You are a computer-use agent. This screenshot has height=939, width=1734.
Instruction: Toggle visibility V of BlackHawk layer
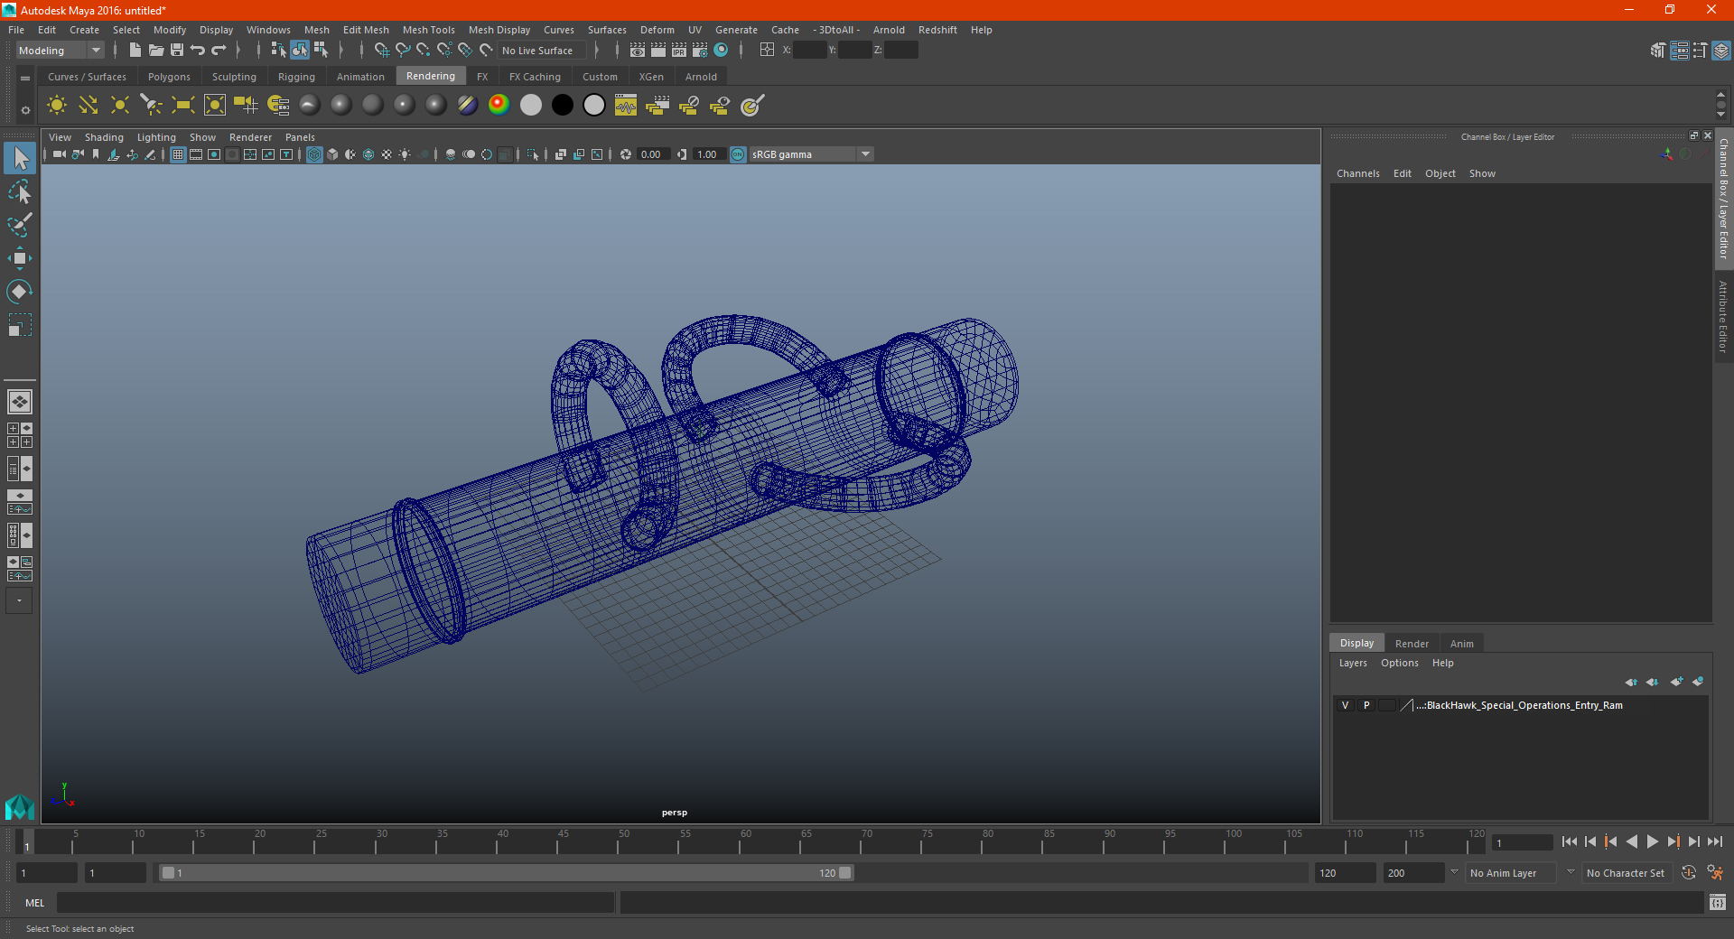[1345, 705]
